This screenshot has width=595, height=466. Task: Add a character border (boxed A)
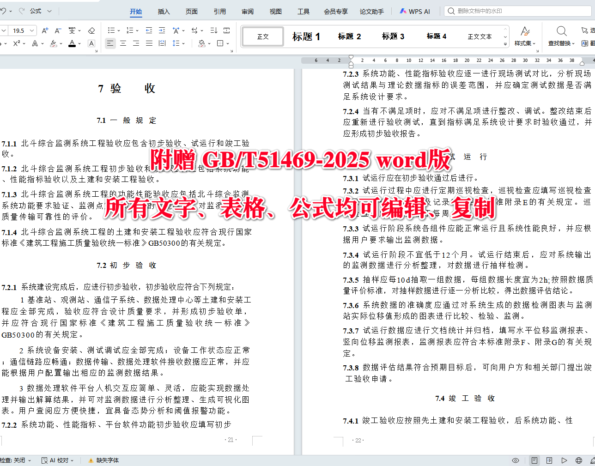click(91, 43)
